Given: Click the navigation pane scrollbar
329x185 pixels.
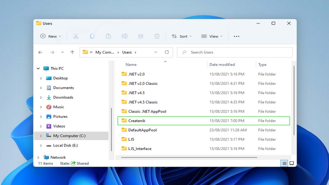Looking at the screenshot, I should (x=111, y=129).
